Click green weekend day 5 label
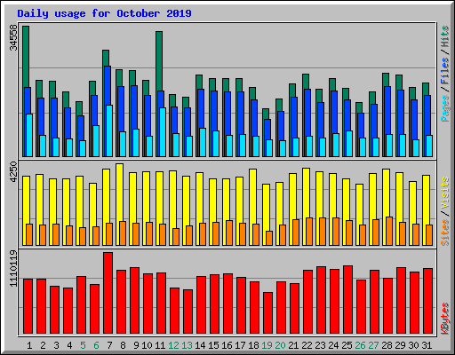 click(x=83, y=345)
